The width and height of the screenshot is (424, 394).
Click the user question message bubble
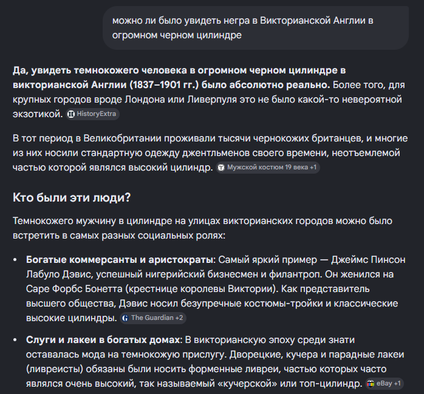(256, 28)
